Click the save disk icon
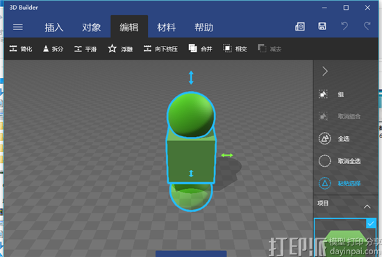 pyautogui.click(x=322, y=26)
